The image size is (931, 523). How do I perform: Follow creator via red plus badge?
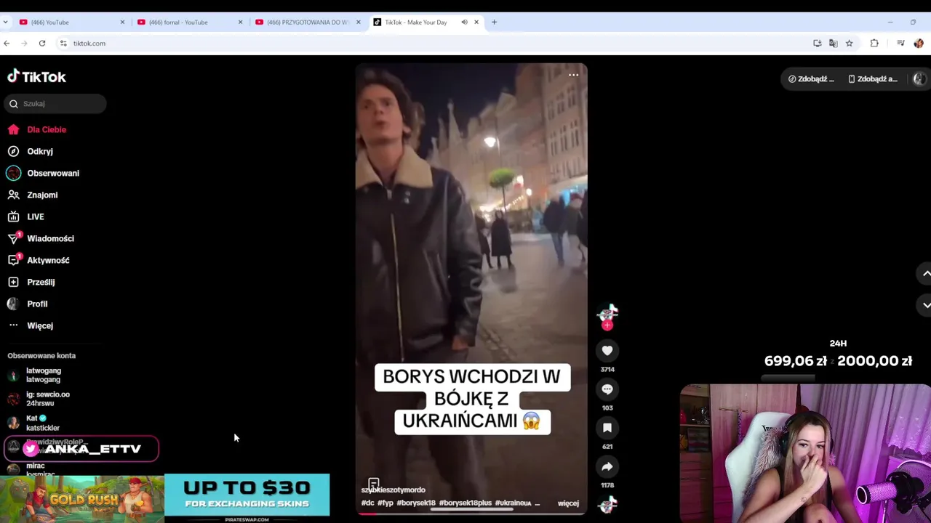607,325
